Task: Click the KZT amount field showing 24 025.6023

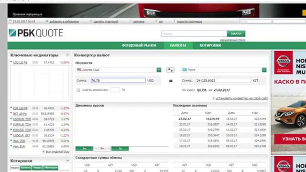Action: (x=223, y=80)
